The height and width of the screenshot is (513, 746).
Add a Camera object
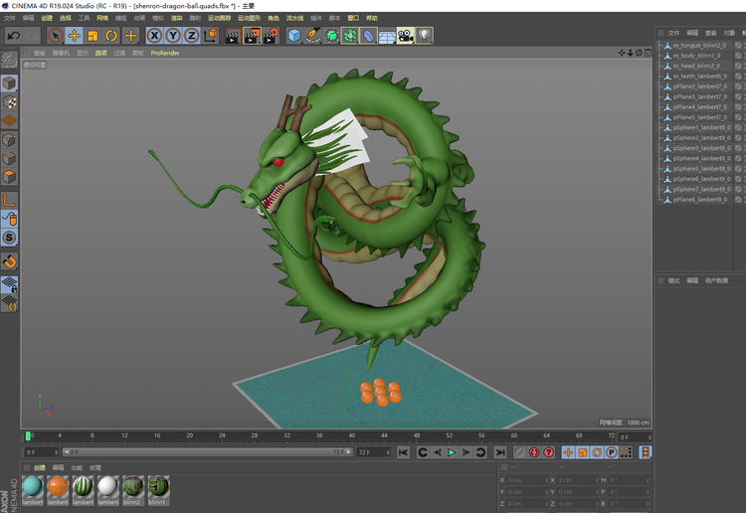click(406, 36)
